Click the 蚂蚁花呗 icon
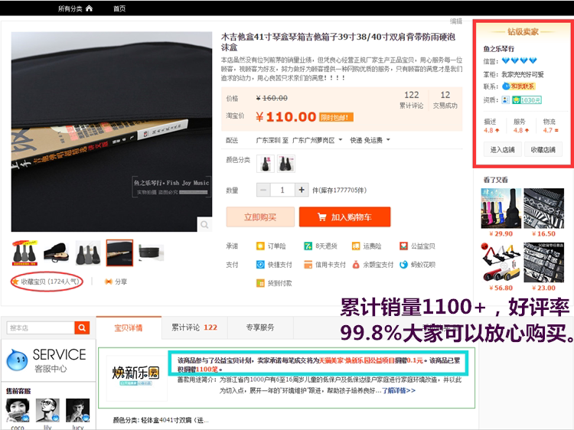Screen dimensions: 574x430 [403, 265]
